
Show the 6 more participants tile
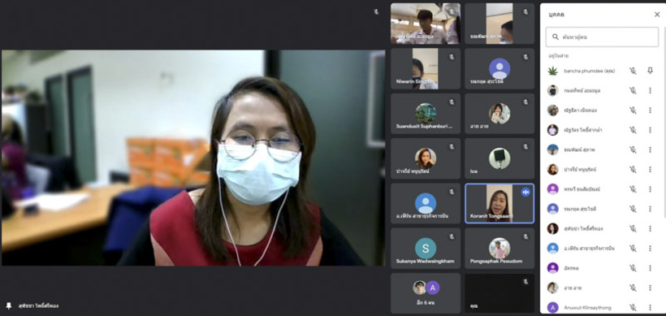(425, 293)
